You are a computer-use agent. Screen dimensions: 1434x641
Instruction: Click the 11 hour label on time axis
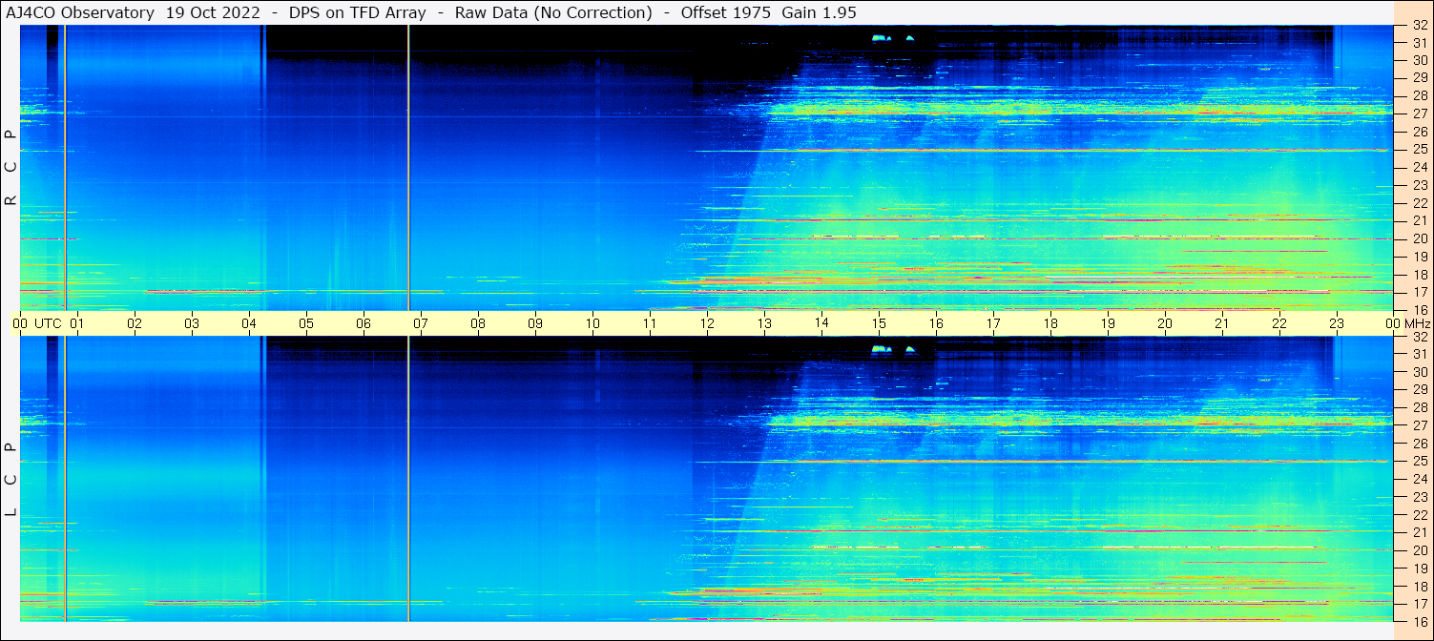pyautogui.click(x=649, y=323)
